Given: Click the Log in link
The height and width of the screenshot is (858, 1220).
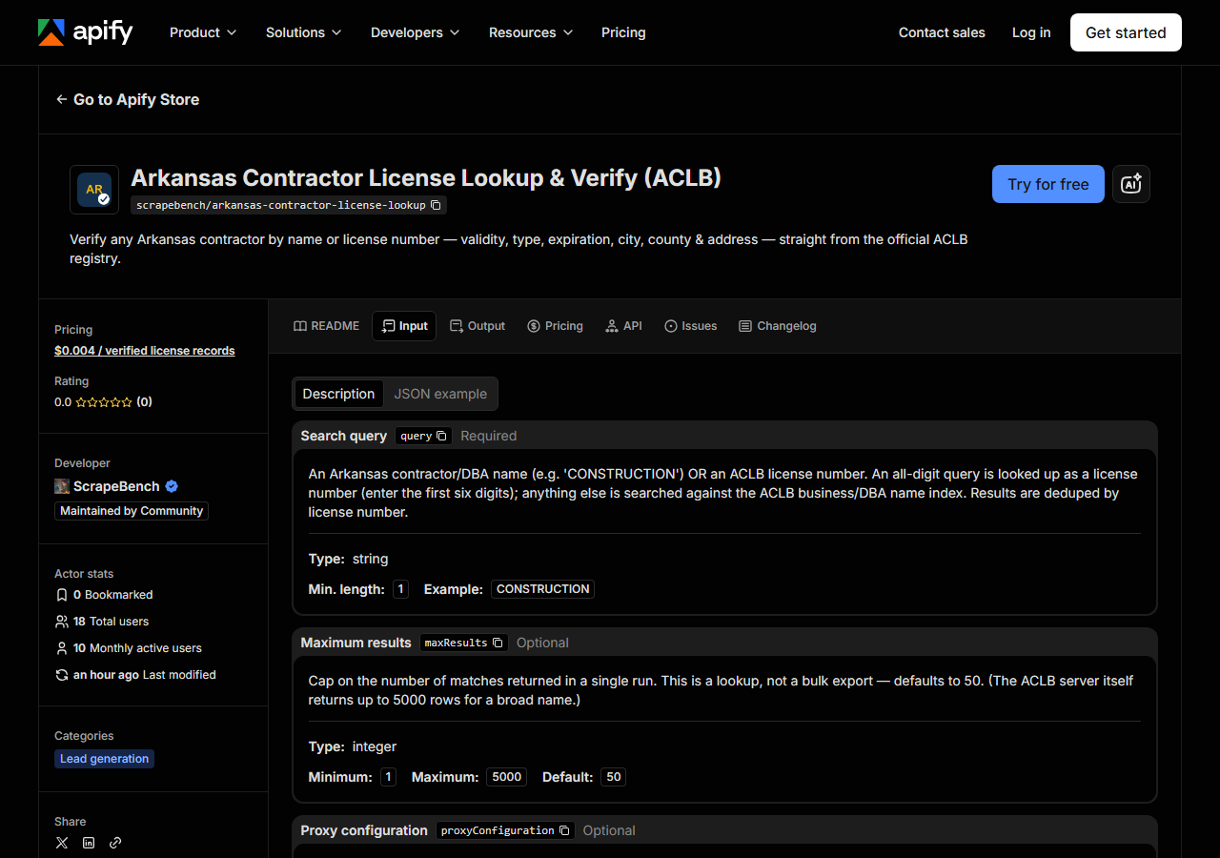Looking at the screenshot, I should 1031,32.
